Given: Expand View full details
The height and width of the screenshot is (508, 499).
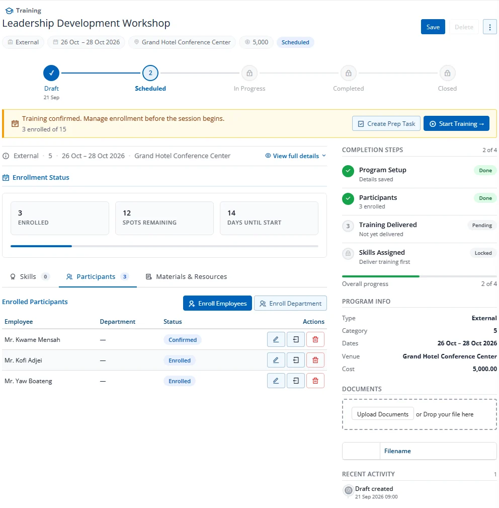Looking at the screenshot, I should [x=295, y=156].
